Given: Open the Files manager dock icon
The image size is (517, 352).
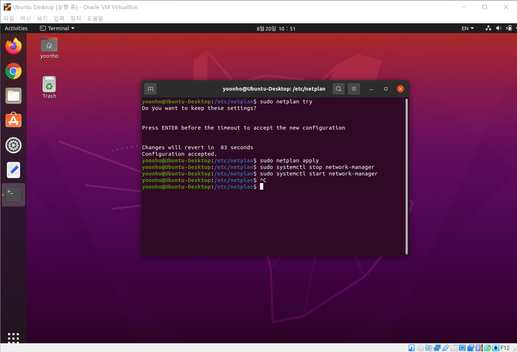Looking at the screenshot, I should click(13, 96).
